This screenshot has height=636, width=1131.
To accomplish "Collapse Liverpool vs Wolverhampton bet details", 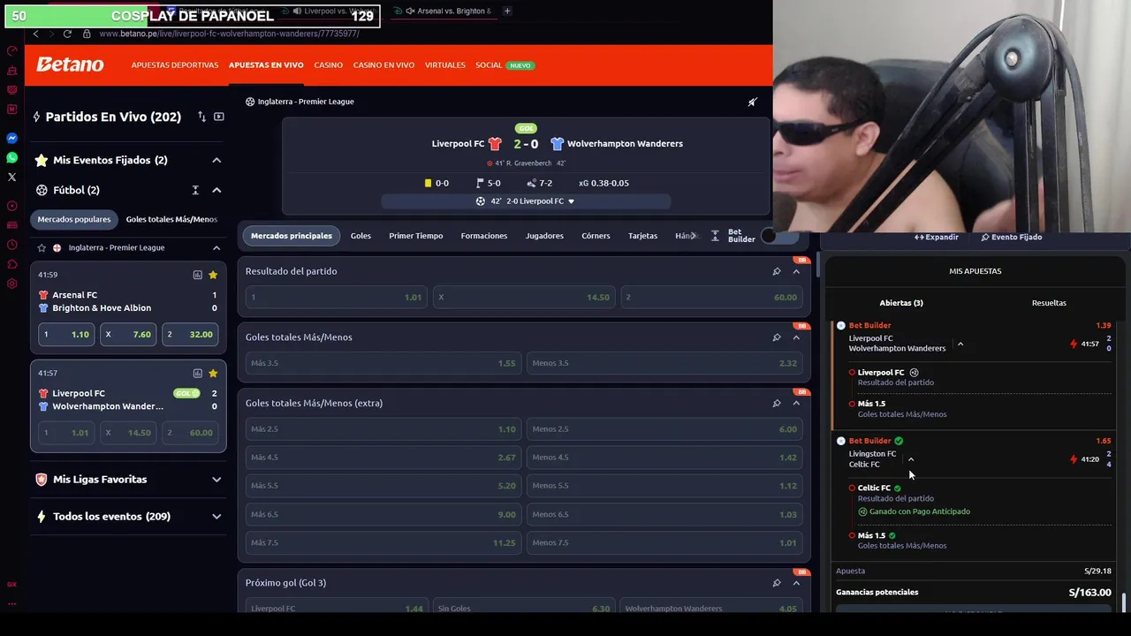I will click(960, 344).
